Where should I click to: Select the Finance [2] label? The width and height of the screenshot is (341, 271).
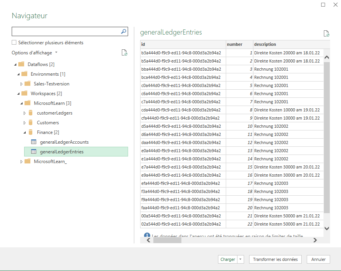click(x=48, y=132)
